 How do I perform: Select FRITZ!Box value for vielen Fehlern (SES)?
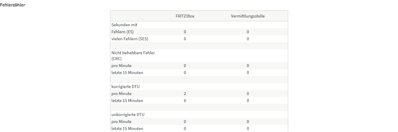click(185, 39)
